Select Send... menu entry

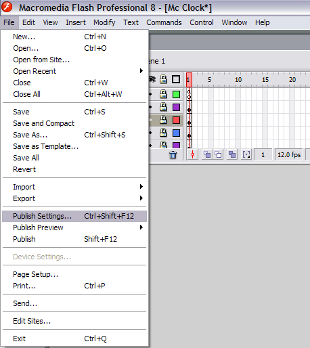(74, 303)
